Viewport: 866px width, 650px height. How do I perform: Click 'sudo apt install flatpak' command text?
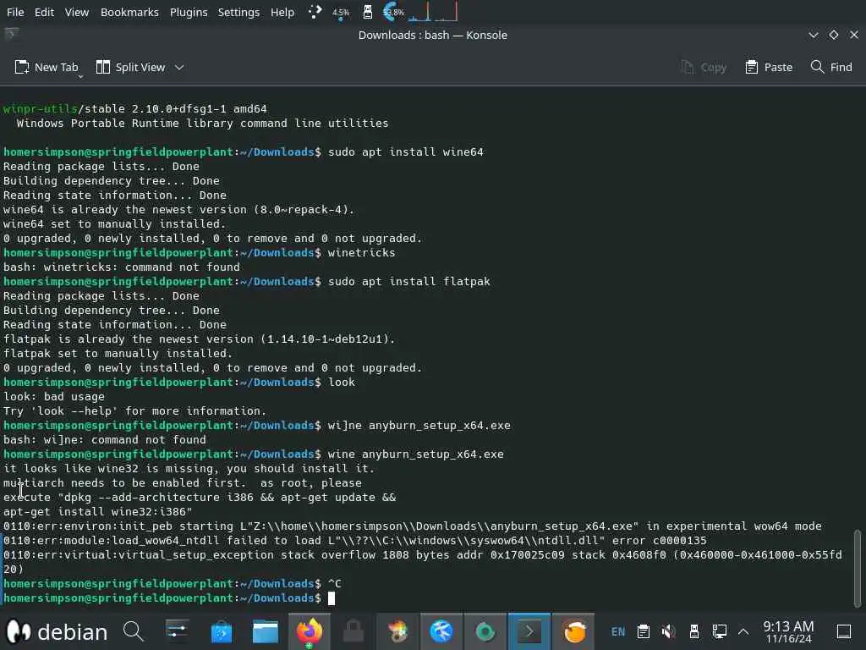(x=408, y=281)
